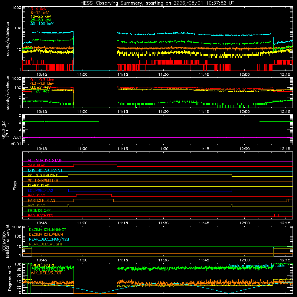This screenshot has width=297, height=297.
Task: Select the FRONT_RATIO_1225 legend entry
Action: click(x=48, y=269)
